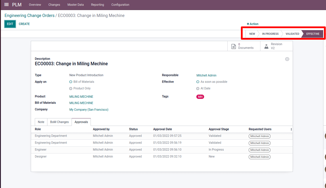326x188 pixels.
Task: Click the PLM app title
Action: point(17,5)
